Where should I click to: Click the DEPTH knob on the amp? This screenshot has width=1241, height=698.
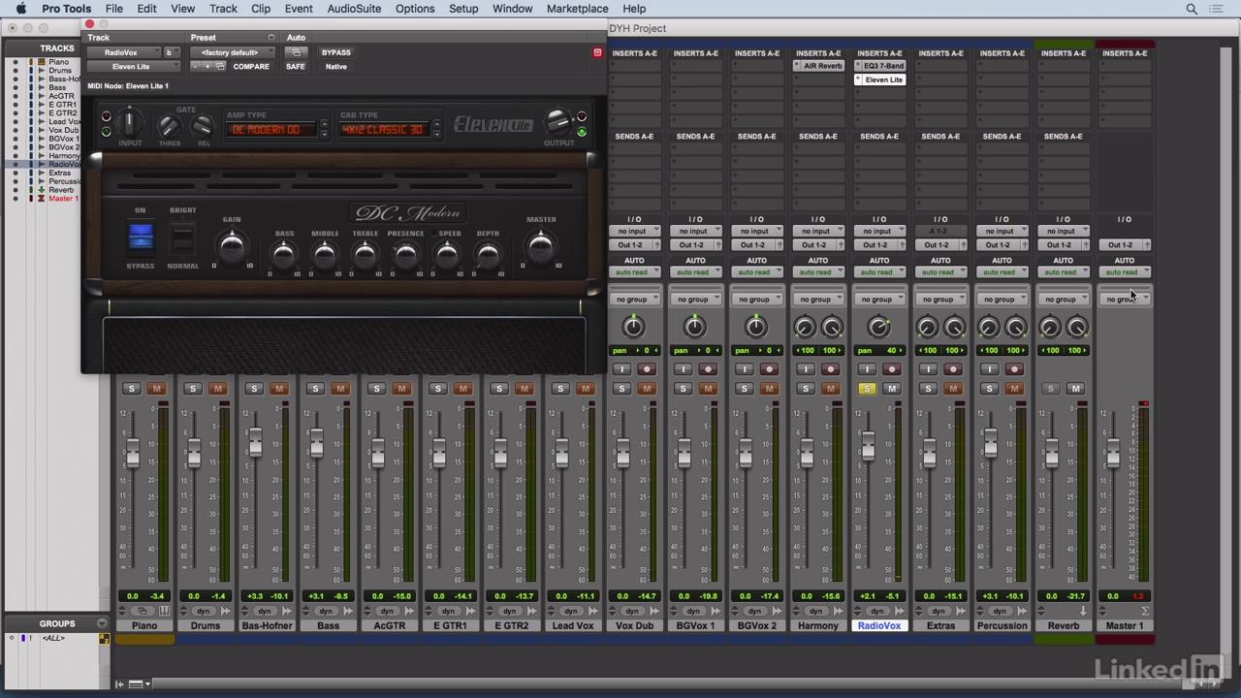pos(488,256)
